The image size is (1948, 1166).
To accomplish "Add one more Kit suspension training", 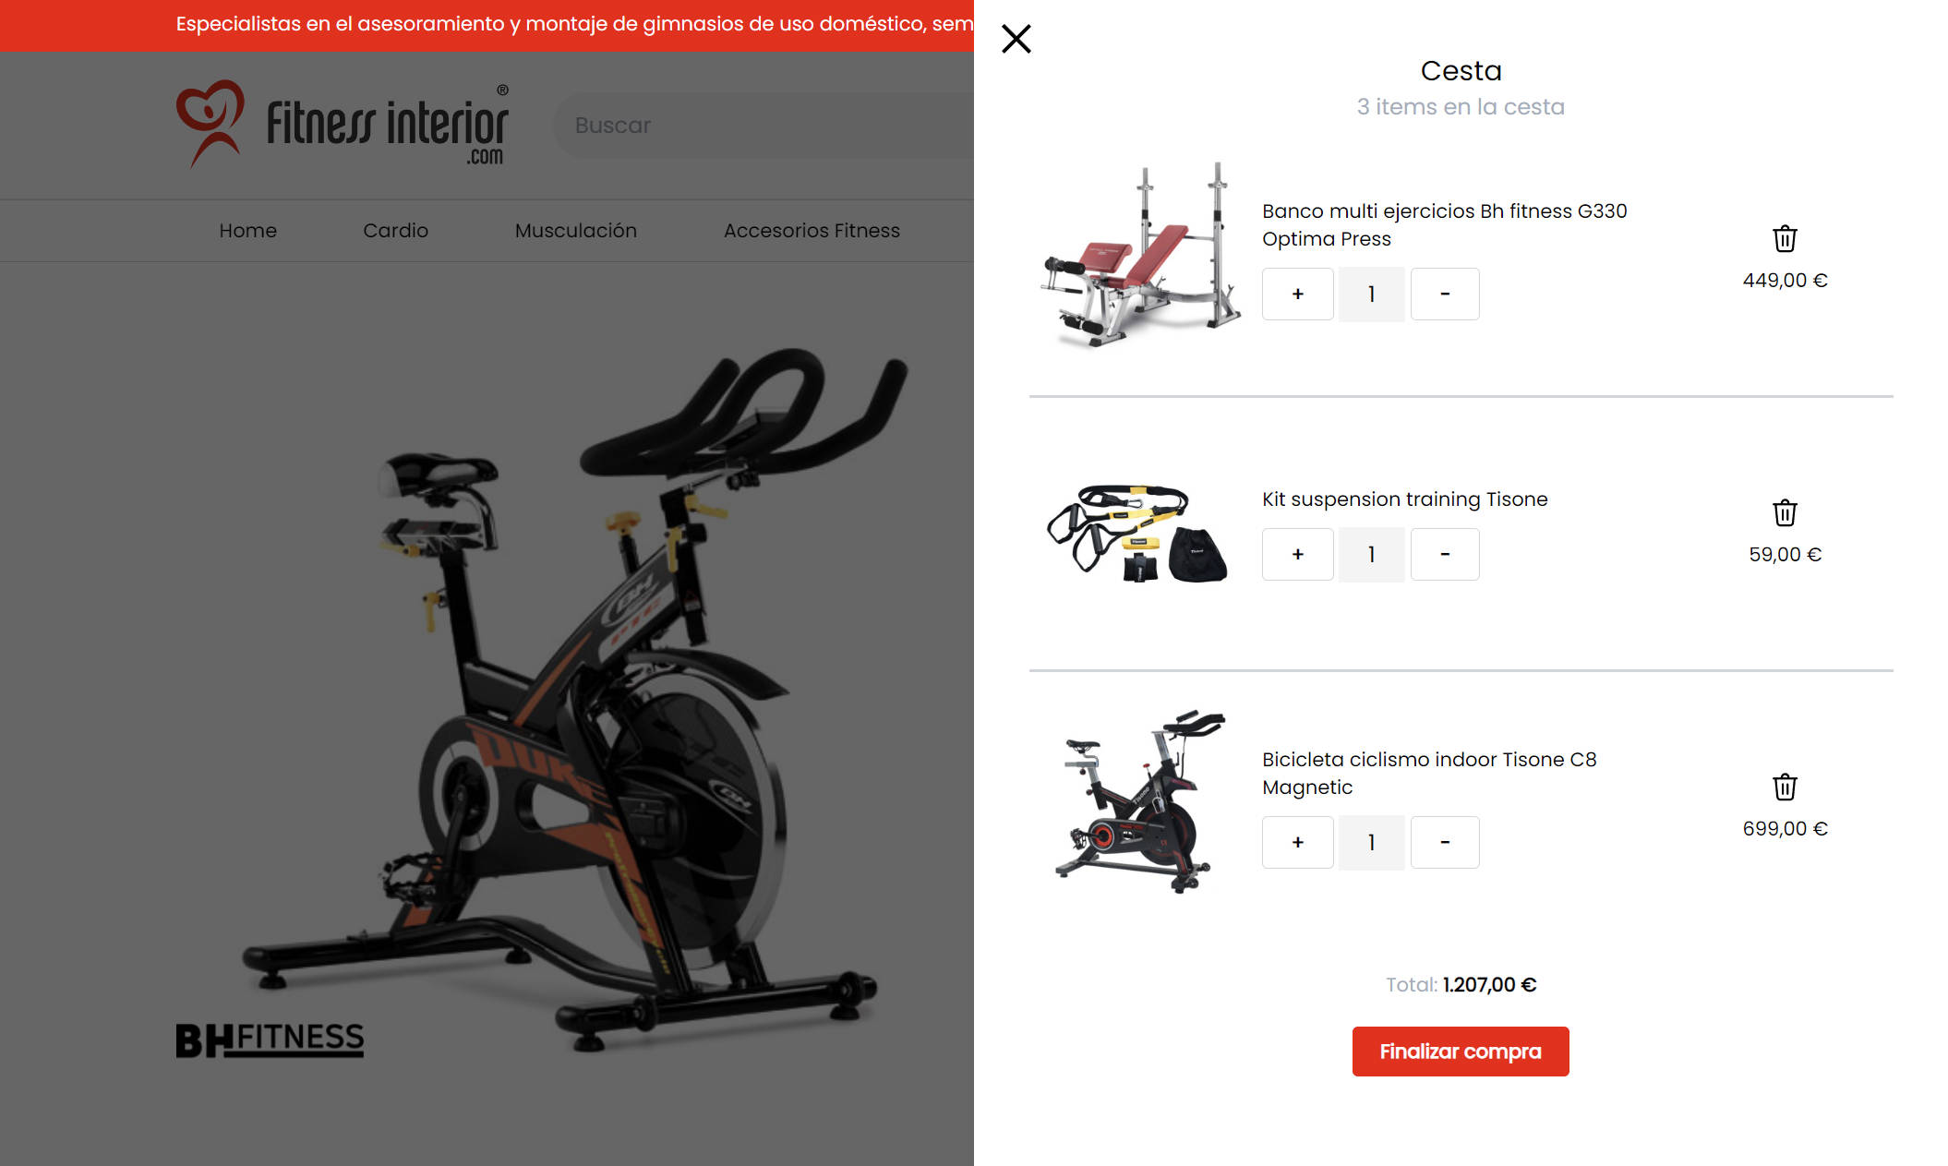I will tap(1297, 554).
